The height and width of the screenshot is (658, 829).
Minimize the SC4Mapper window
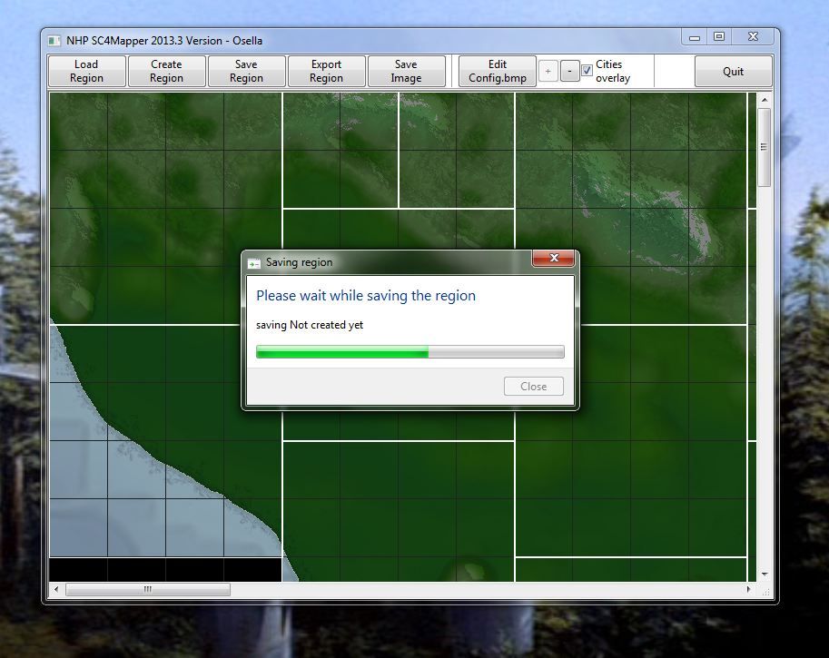point(695,37)
